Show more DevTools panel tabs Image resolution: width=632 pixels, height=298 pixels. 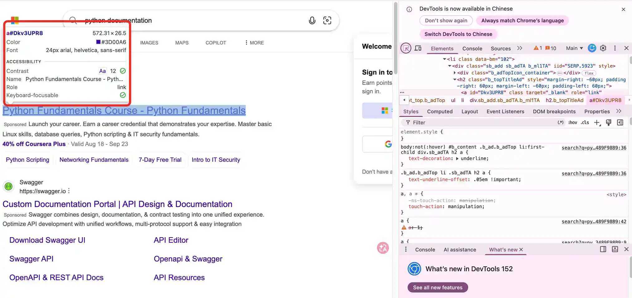point(520,48)
